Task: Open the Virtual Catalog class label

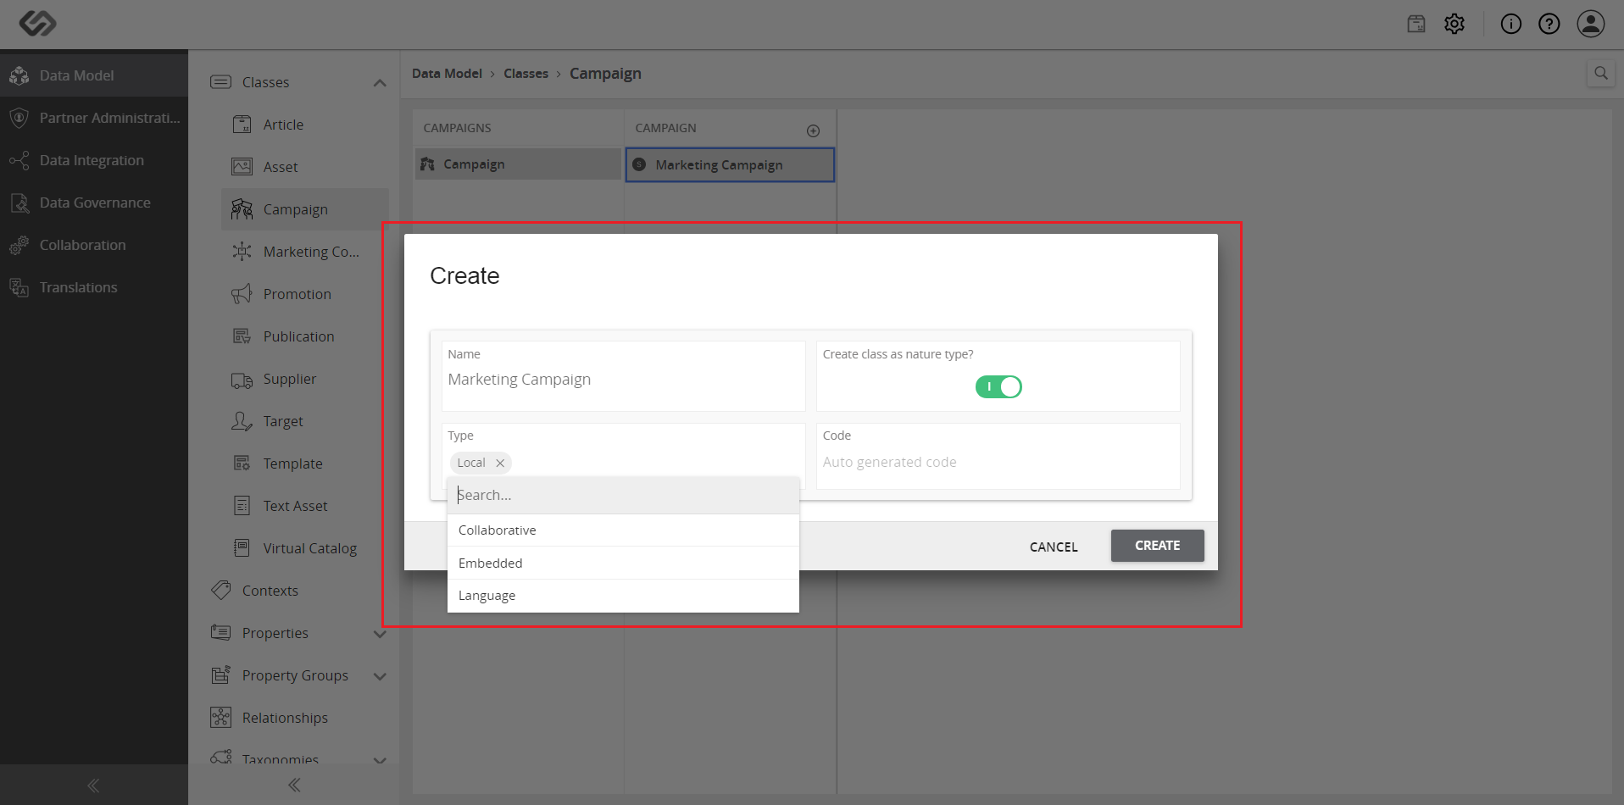Action: click(310, 548)
